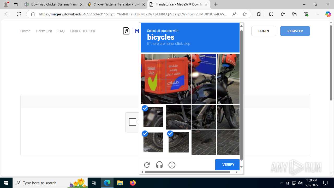Viewport: 334px width, 188px height.
Task: Open the Read aloud icon in the address bar
Action: pos(234,14)
